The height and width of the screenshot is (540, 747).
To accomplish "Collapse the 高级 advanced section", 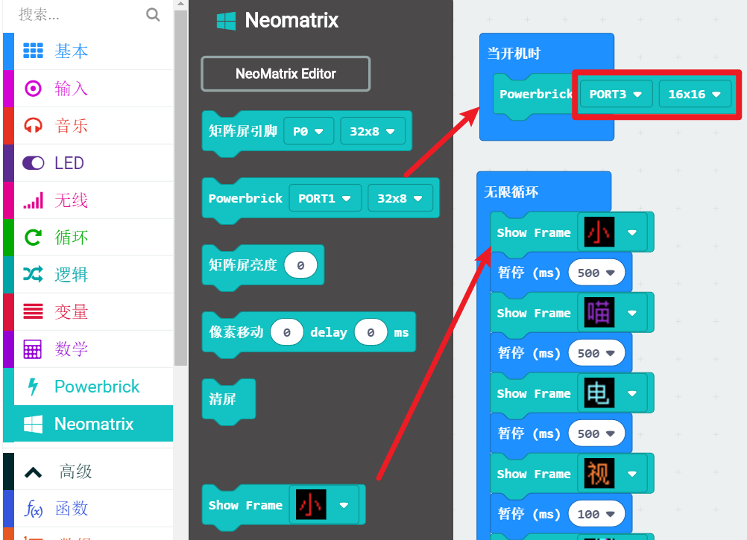I will pyautogui.click(x=33, y=472).
